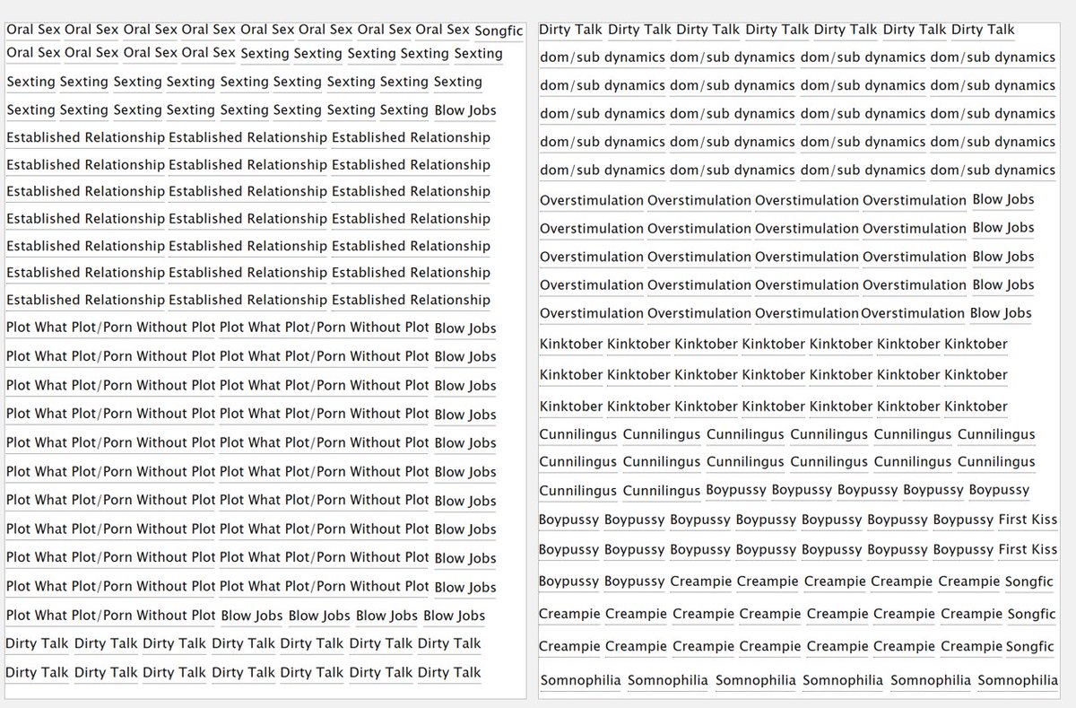Click the first Cunnilingus tag link
The height and width of the screenshot is (708, 1076).
(578, 434)
